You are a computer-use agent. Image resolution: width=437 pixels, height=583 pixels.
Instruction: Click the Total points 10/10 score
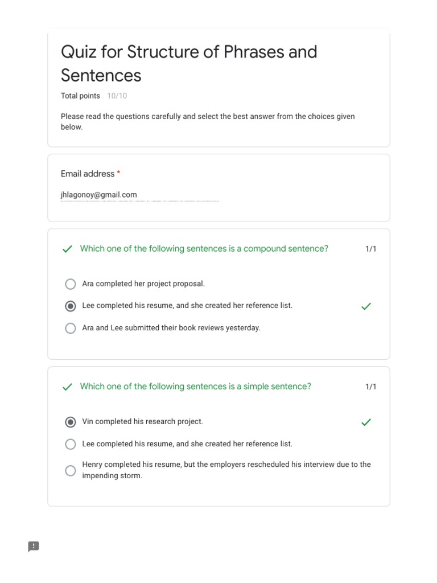click(94, 96)
